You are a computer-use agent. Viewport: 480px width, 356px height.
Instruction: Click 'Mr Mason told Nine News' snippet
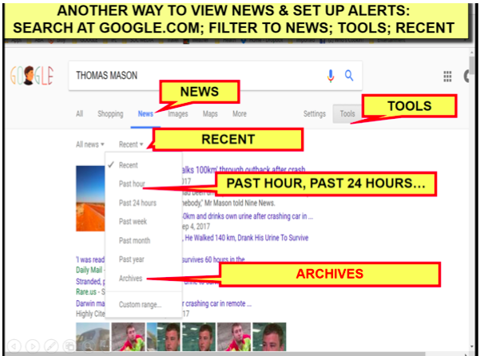(x=228, y=203)
